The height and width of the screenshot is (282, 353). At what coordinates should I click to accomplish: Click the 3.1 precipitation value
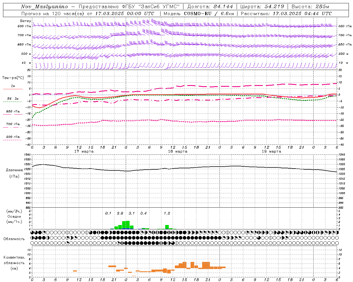click(x=132, y=213)
